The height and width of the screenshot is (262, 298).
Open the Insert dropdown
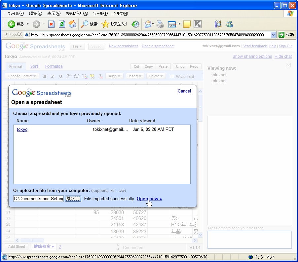point(135,76)
